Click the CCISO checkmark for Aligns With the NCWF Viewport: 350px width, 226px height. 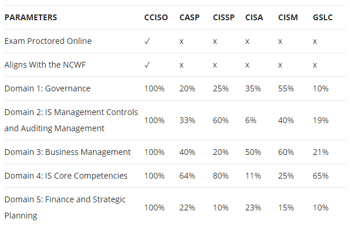(x=147, y=65)
